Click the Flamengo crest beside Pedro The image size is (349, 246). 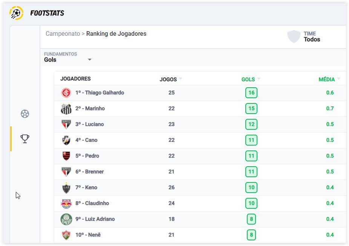(66, 156)
